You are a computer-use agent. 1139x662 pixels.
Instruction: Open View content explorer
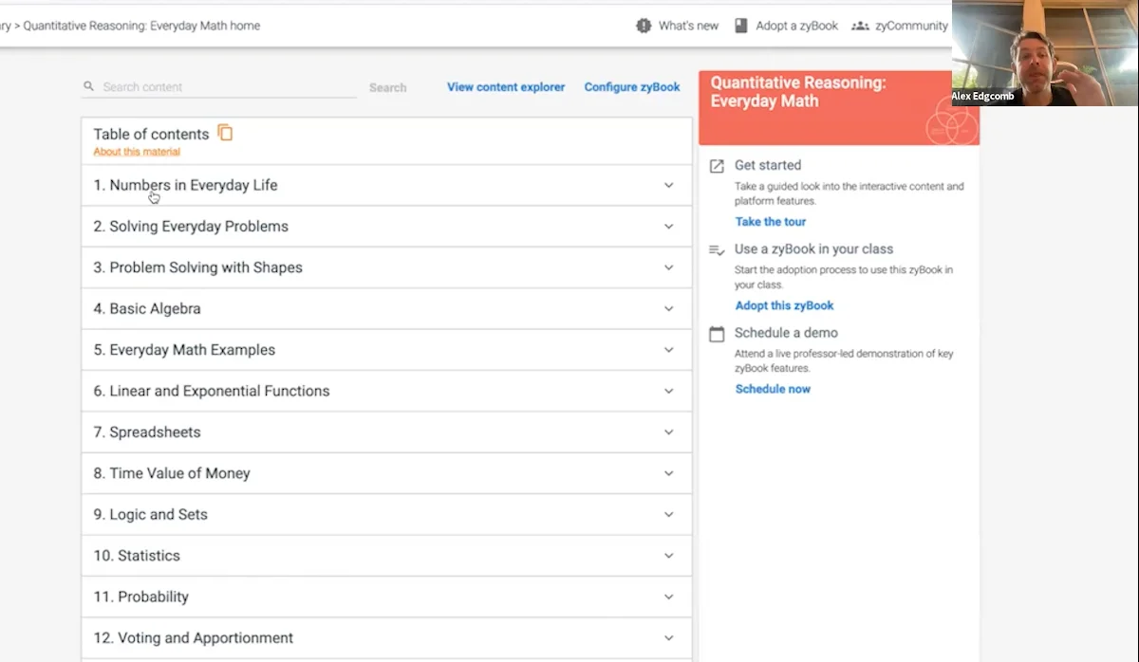coord(506,87)
